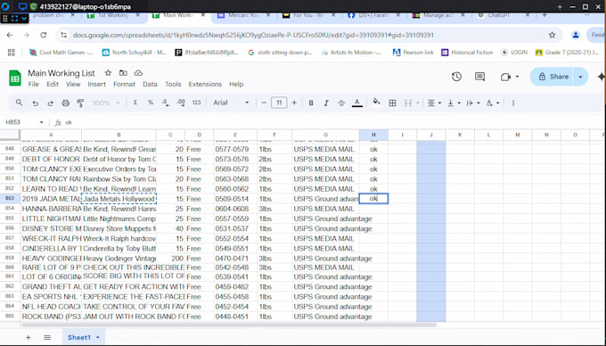Open the zoom 100% dropdown

[106, 103]
